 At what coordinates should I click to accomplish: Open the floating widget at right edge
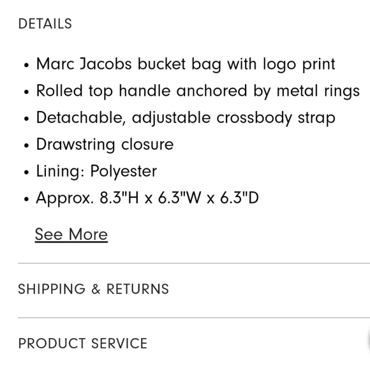(368, 340)
